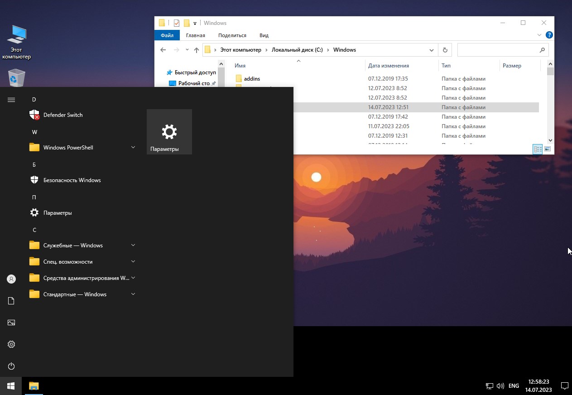
Task: Click the search magnifier icon in Explorer
Action: tap(542, 50)
